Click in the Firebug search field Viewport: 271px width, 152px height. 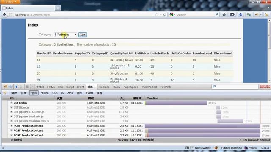click(235, 87)
